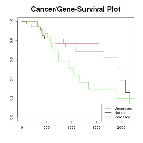Click the 1.0 y-axis tick label
143x143 pixels.
tap(11, 21)
